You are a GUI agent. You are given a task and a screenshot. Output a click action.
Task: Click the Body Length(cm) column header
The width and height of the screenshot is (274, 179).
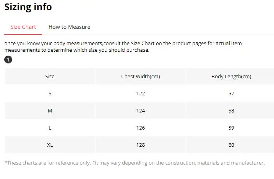click(231, 77)
